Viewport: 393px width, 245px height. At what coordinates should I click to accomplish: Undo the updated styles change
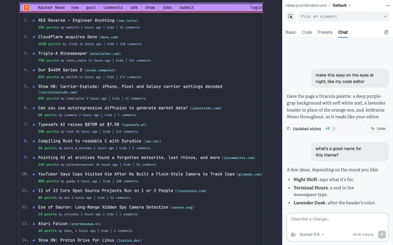pos(378,128)
